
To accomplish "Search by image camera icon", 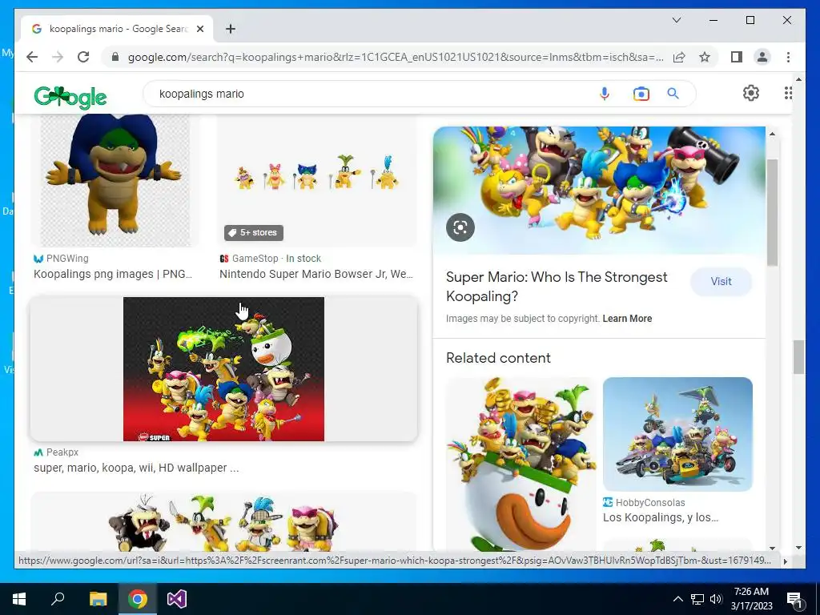I will 641,94.
